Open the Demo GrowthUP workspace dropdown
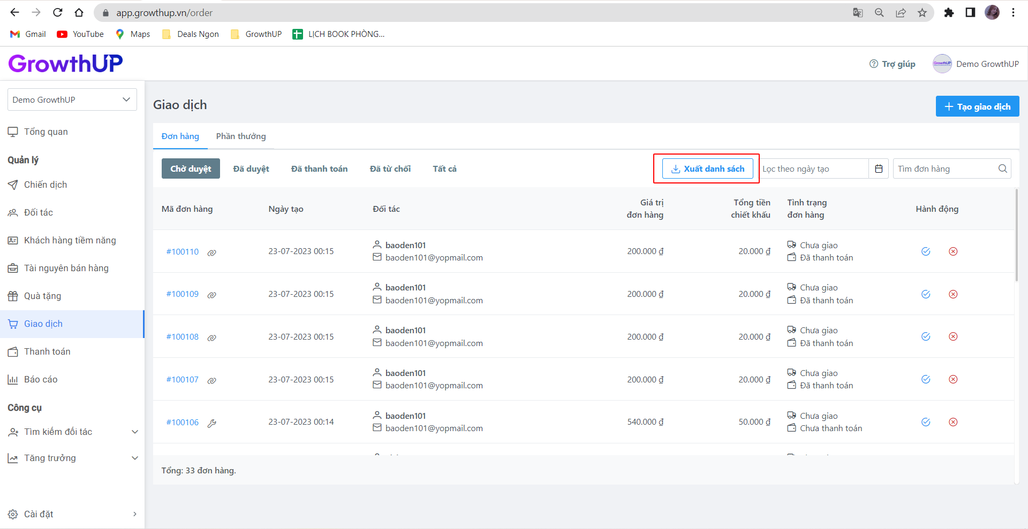The width and height of the screenshot is (1028, 529). click(72, 99)
